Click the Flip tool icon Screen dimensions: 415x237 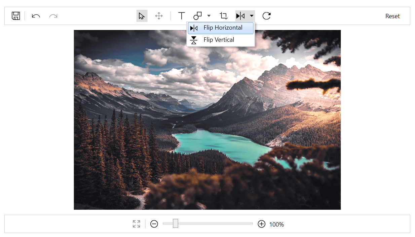tap(240, 16)
